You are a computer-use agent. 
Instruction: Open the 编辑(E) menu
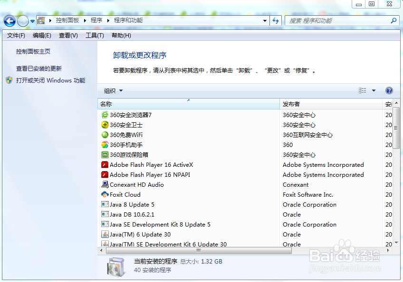[x=42, y=36]
